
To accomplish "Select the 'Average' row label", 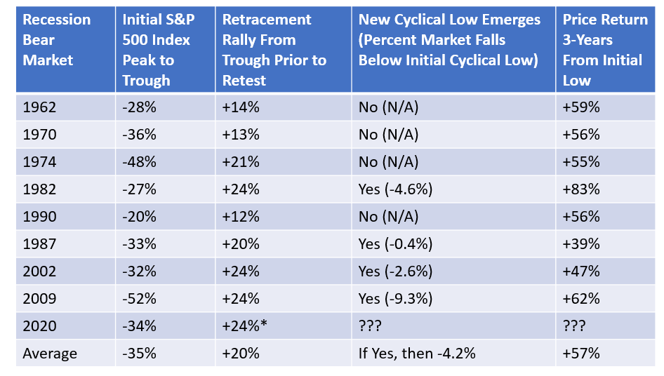I will [x=49, y=354].
